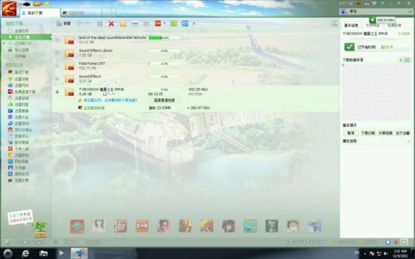Pause downloads with the toolbar pause icon

pyautogui.click(x=100, y=24)
